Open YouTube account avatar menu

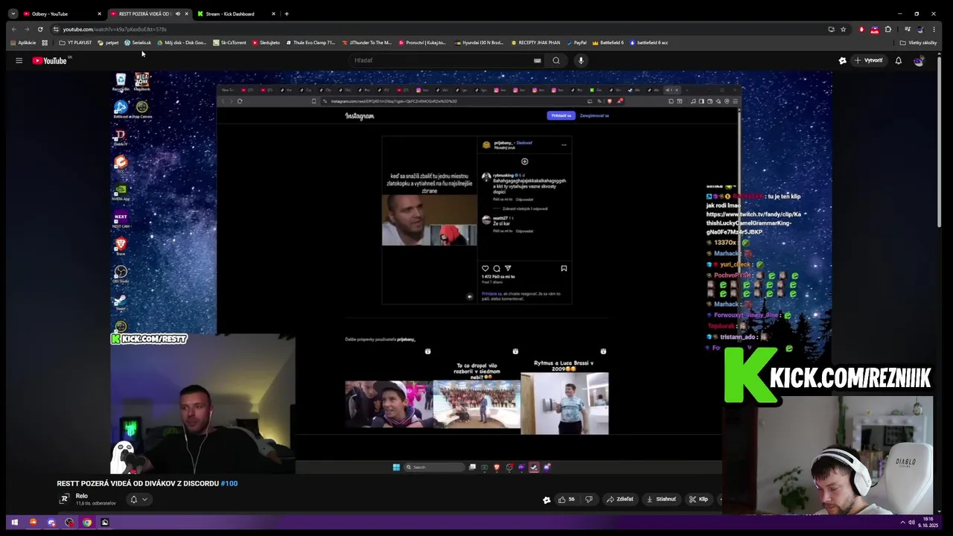point(919,60)
